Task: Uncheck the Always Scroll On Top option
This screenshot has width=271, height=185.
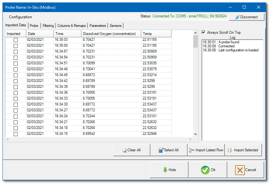Action: click(x=203, y=32)
